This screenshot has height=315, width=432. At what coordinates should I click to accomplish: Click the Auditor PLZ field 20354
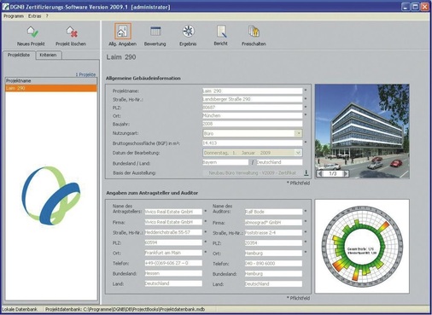coord(273,242)
